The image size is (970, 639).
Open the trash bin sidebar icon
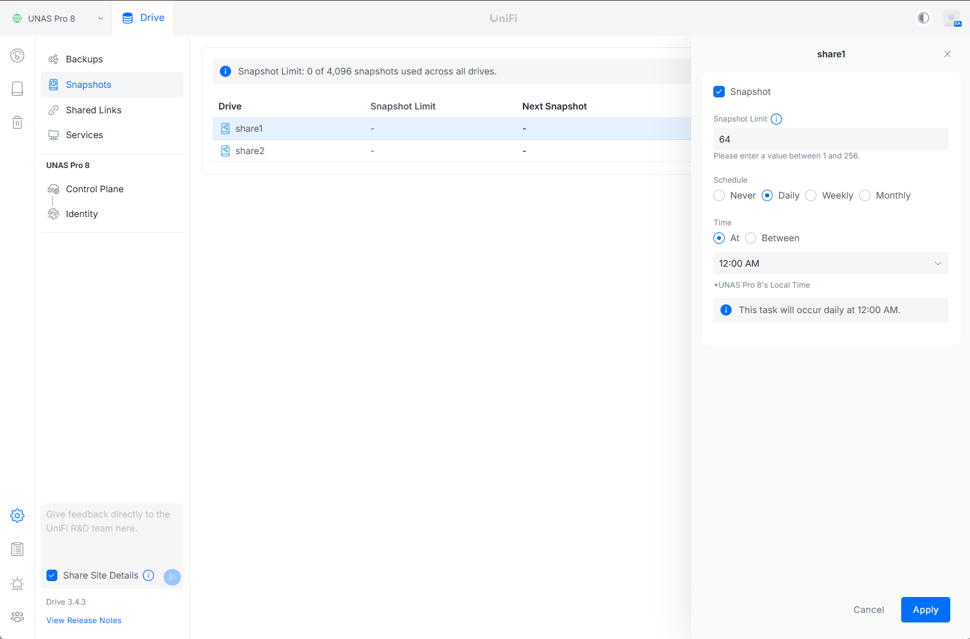point(17,122)
